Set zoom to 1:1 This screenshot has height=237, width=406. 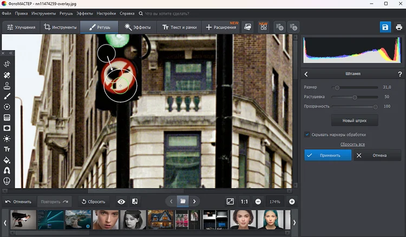(244, 201)
